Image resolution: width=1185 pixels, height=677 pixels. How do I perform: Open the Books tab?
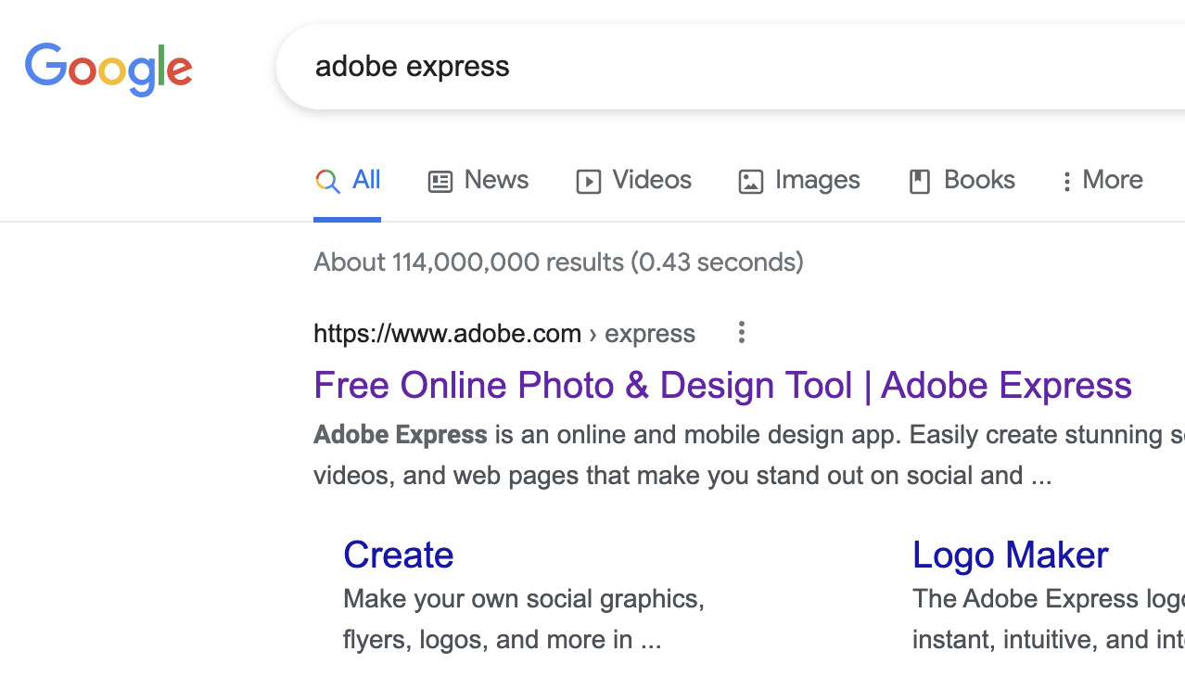point(962,180)
